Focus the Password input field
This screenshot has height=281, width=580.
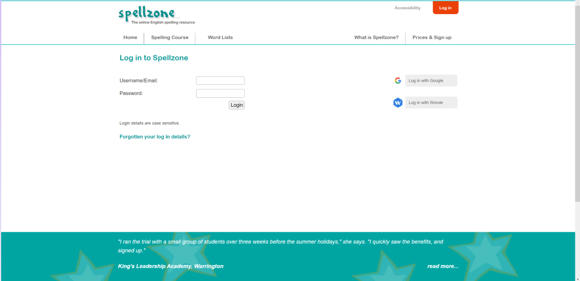click(220, 93)
